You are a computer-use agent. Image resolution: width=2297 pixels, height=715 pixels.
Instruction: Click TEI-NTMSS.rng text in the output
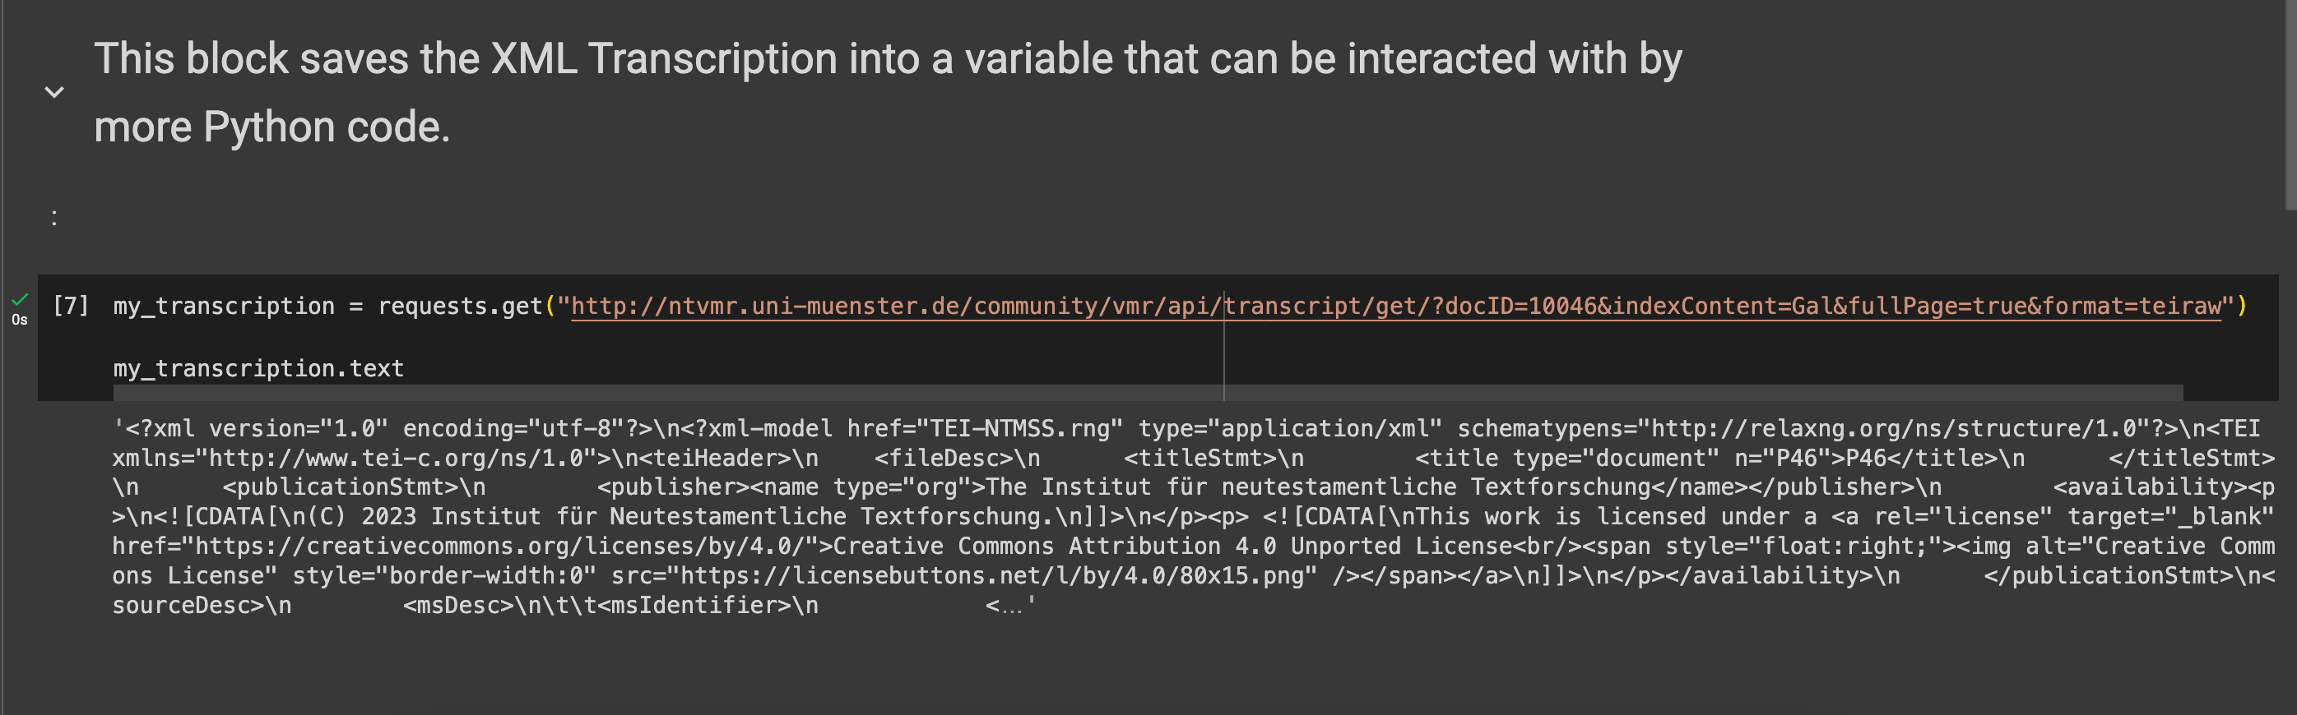point(1020,428)
